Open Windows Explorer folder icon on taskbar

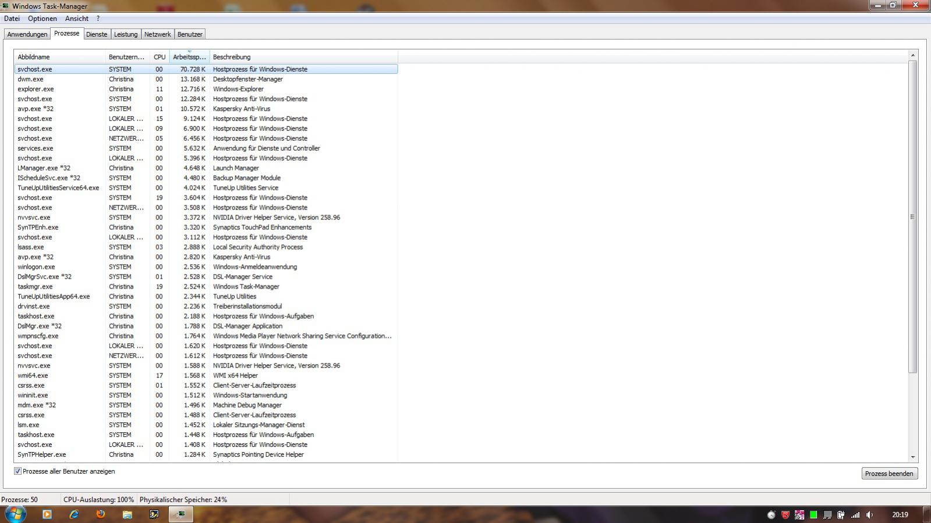point(128,514)
